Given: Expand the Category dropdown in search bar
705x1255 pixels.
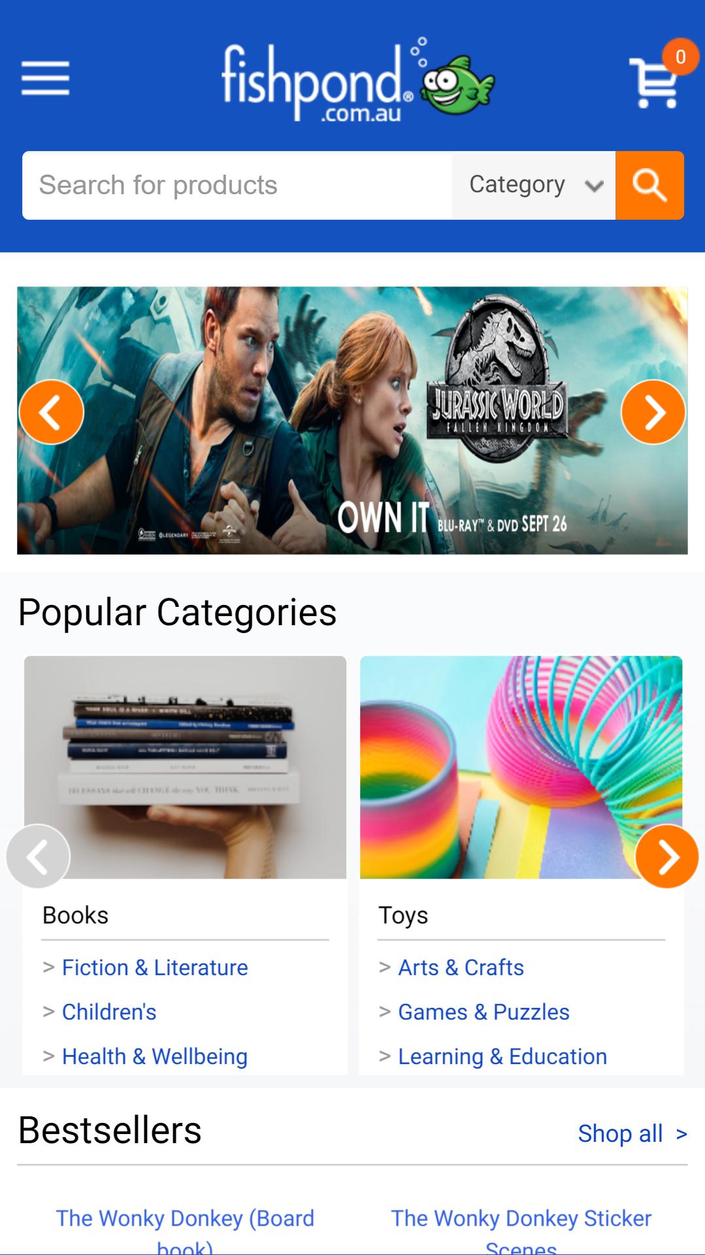Looking at the screenshot, I should (534, 185).
